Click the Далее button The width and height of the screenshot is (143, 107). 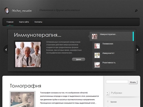(x=79, y=59)
